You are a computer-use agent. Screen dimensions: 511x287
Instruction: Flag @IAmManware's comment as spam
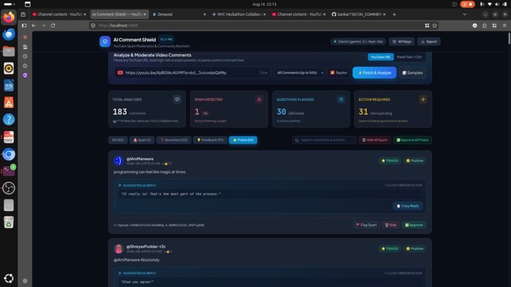point(366,225)
